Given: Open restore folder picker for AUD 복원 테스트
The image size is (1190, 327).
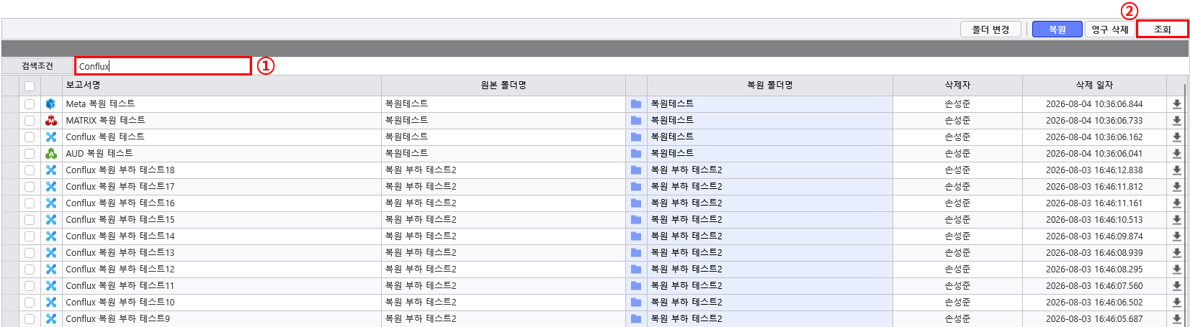Looking at the screenshot, I should click(636, 154).
